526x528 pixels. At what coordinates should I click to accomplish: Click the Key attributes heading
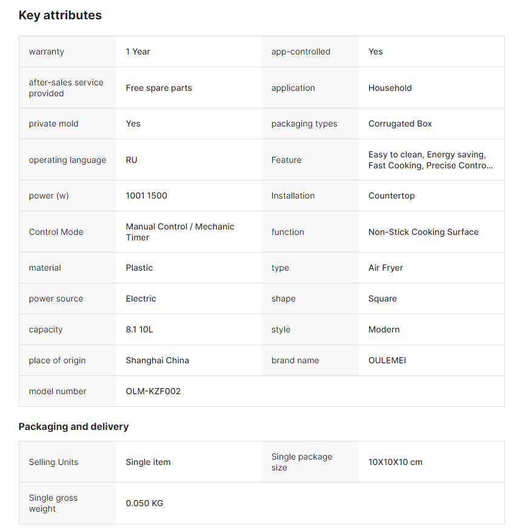[60, 16]
